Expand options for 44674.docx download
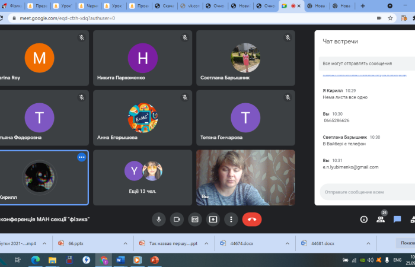 coord(286,243)
